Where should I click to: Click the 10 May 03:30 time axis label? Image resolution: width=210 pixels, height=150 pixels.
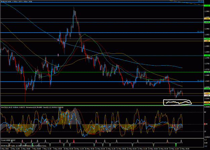point(68,149)
